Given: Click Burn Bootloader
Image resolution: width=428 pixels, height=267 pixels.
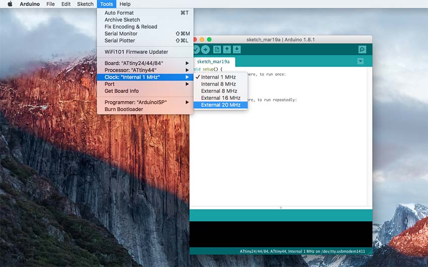Looking at the screenshot, I should 145,109.
